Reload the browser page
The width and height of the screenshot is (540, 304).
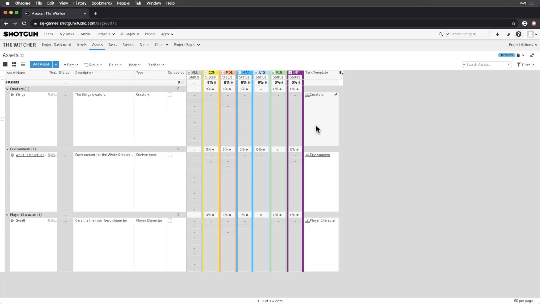pos(24,24)
